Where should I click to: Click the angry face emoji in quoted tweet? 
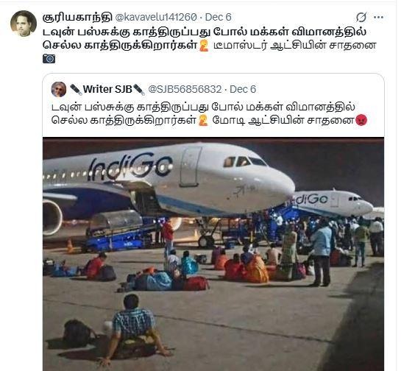[x=361, y=120]
